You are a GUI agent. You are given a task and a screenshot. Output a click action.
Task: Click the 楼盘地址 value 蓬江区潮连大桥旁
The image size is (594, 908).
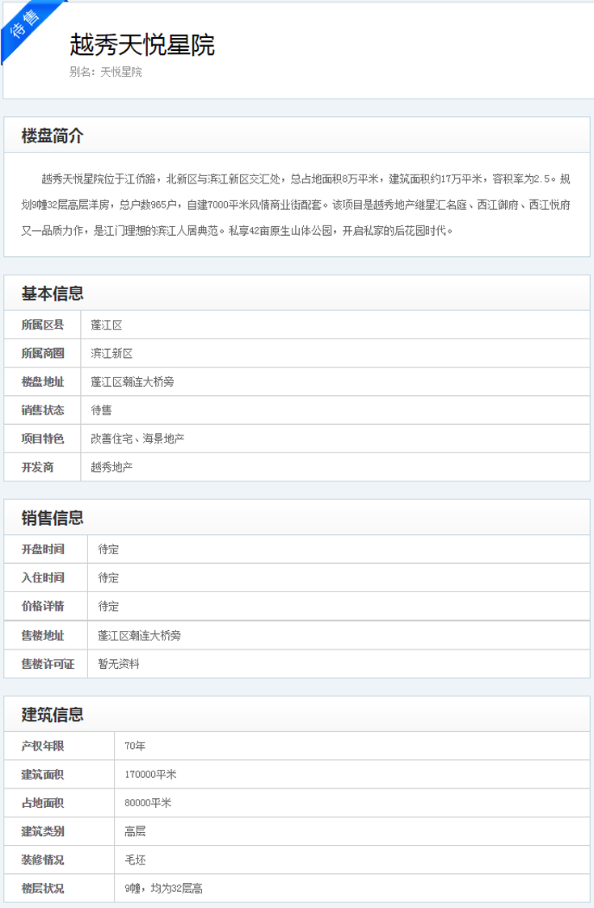point(132,381)
